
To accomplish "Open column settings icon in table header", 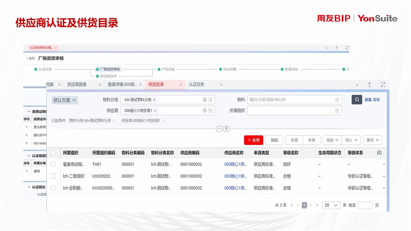I will click(379, 153).
